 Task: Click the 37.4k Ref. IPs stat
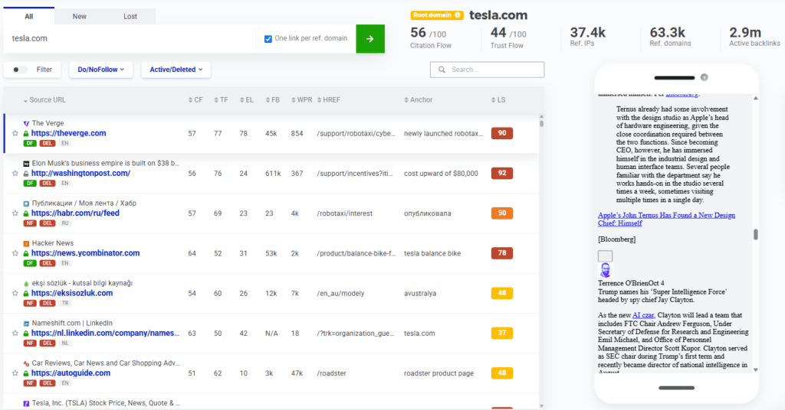pos(588,37)
